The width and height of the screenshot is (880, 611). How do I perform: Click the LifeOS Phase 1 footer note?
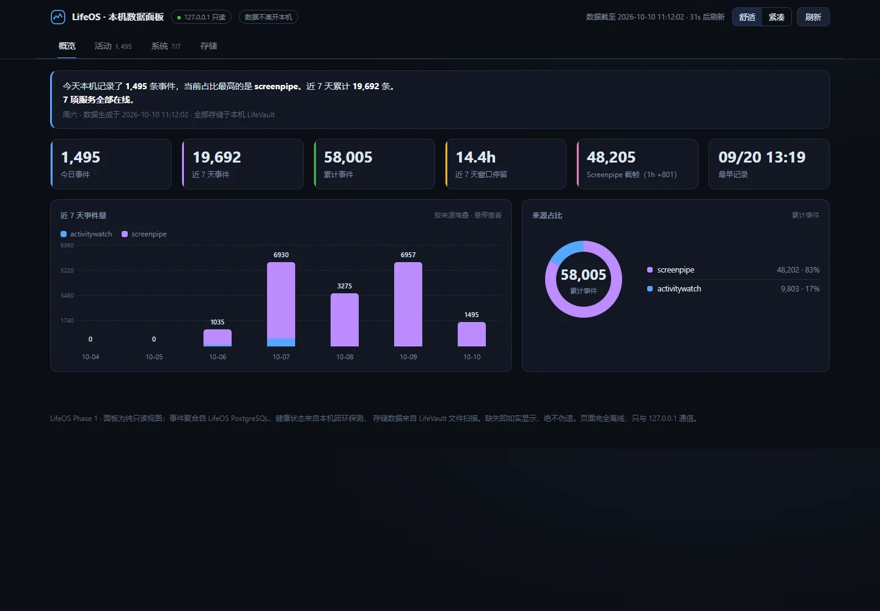click(x=375, y=419)
